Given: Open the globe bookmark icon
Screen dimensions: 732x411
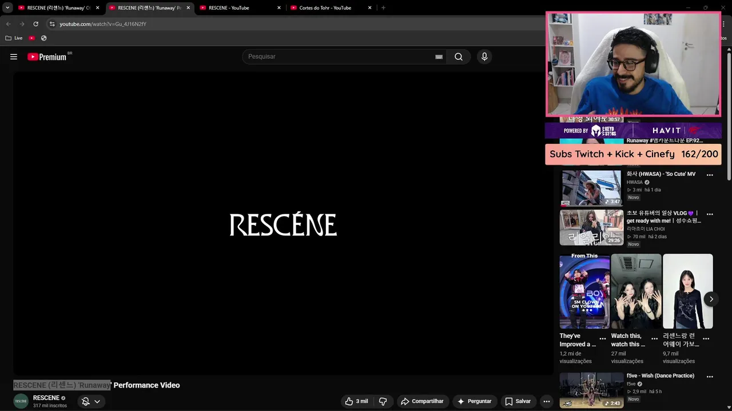Looking at the screenshot, I should [44, 38].
